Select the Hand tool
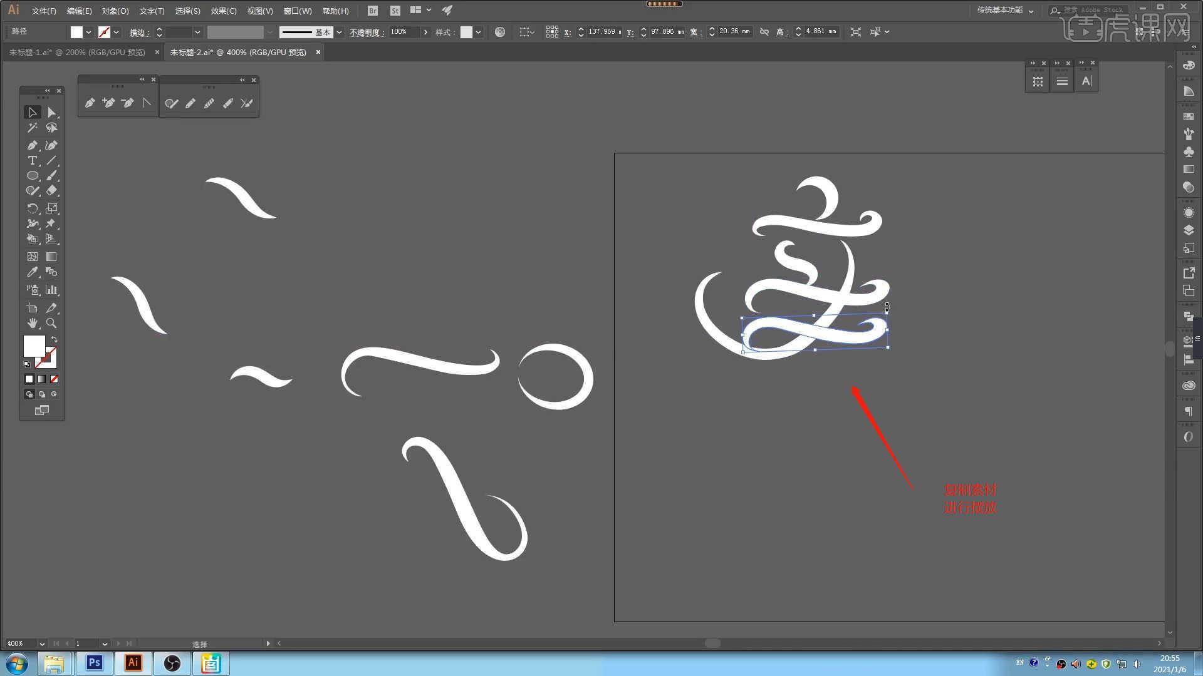The width and height of the screenshot is (1203, 676). 32,323
